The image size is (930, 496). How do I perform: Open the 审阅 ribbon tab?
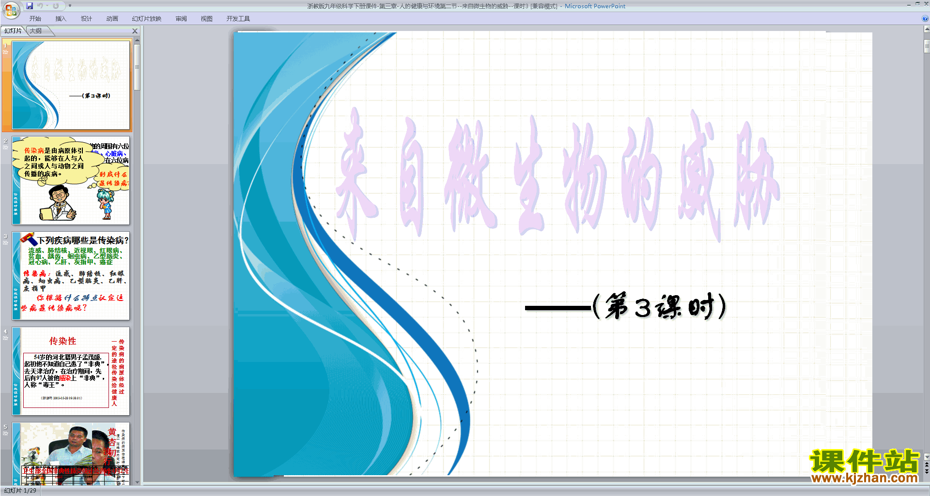pyautogui.click(x=181, y=18)
